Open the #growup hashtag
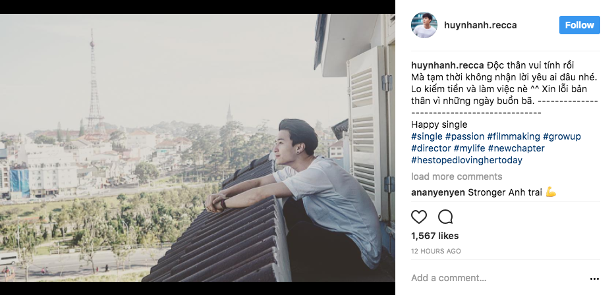Image resolution: width=616 pixels, height=295 pixels. 562,136
